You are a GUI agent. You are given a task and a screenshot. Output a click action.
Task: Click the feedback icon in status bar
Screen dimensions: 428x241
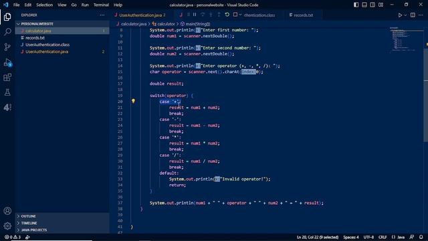tap(412, 237)
